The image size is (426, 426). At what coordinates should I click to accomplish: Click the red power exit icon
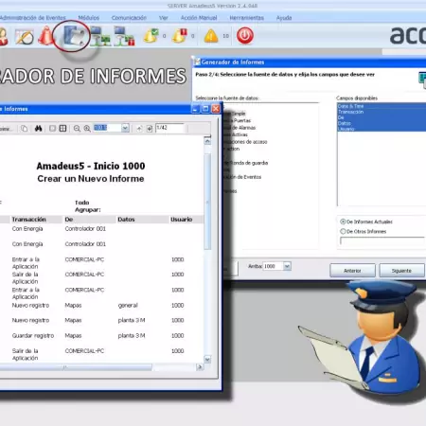[x=245, y=35]
